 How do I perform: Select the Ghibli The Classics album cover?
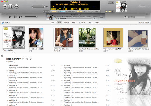(63, 38)
